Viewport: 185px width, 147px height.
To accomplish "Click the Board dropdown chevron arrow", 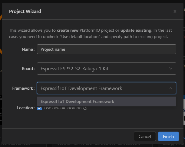I will click(x=171, y=69).
